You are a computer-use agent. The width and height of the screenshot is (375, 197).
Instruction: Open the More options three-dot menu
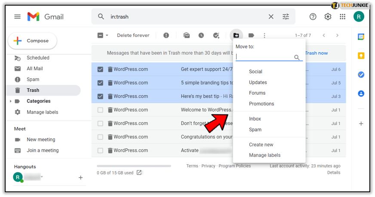click(x=264, y=35)
